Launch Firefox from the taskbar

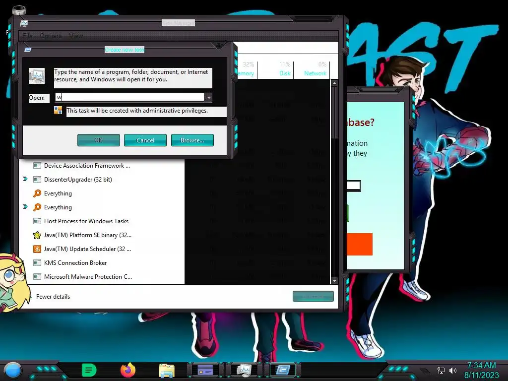click(x=128, y=370)
